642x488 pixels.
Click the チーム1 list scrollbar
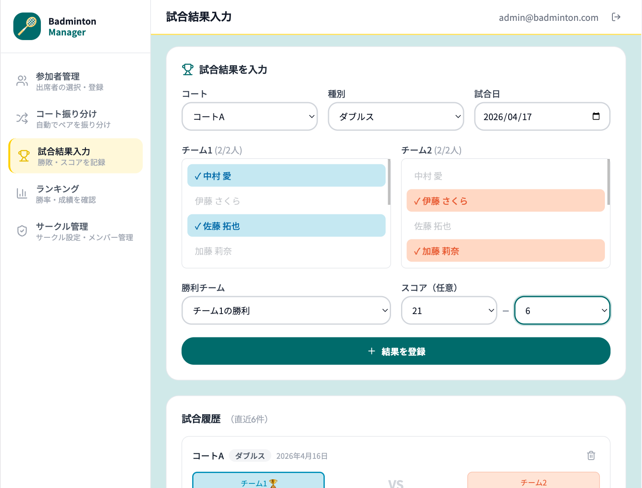point(389,182)
